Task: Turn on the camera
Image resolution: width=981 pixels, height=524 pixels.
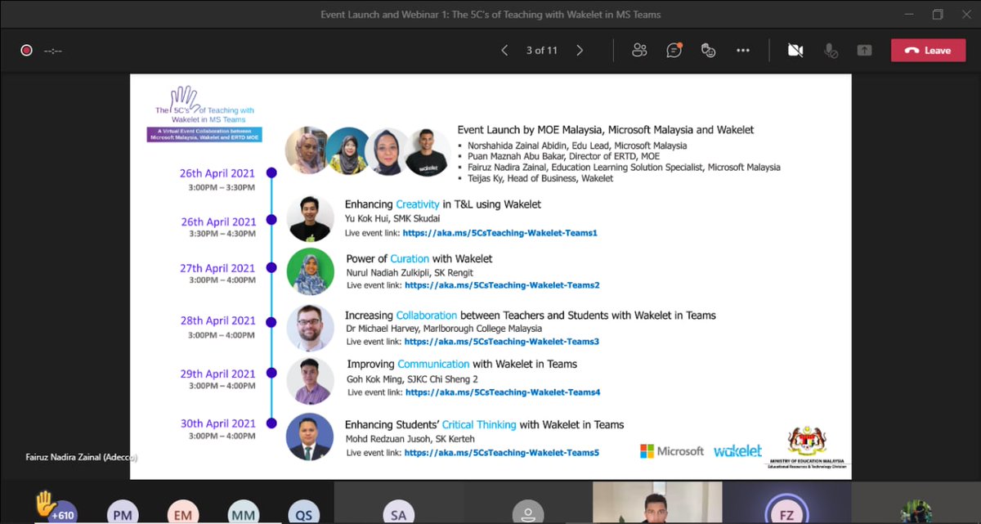Action: (x=795, y=51)
